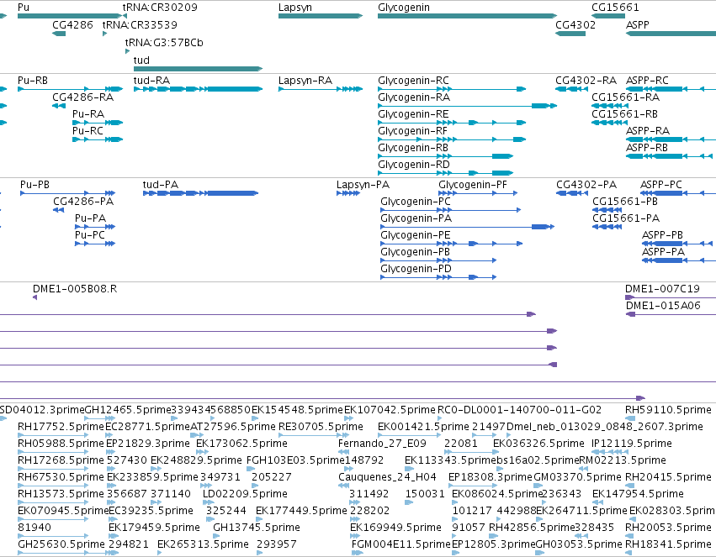Click the Pu-RA transcript label
Image resolution: width=716 pixels, height=557 pixels.
click(x=88, y=114)
